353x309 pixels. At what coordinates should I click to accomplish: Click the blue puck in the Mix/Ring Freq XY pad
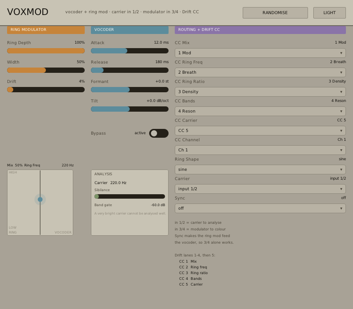click(x=40, y=200)
